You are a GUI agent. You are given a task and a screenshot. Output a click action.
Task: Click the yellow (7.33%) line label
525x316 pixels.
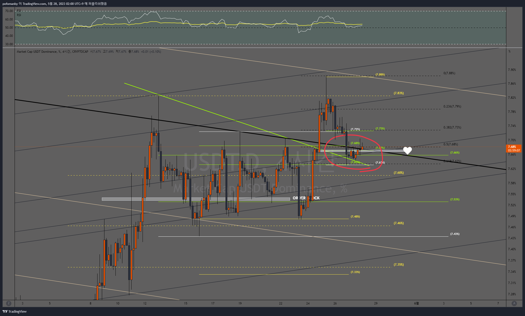pos(355,272)
